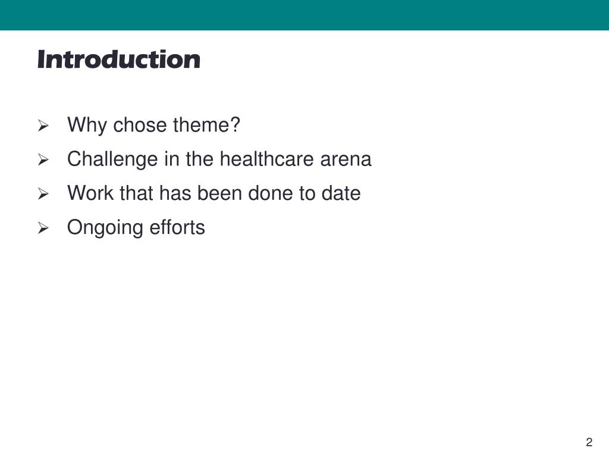The height and width of the screenshot is (457, 609).
Task: Click the word "Ongoing" in fourth bullet
Action: coord(105,228)
